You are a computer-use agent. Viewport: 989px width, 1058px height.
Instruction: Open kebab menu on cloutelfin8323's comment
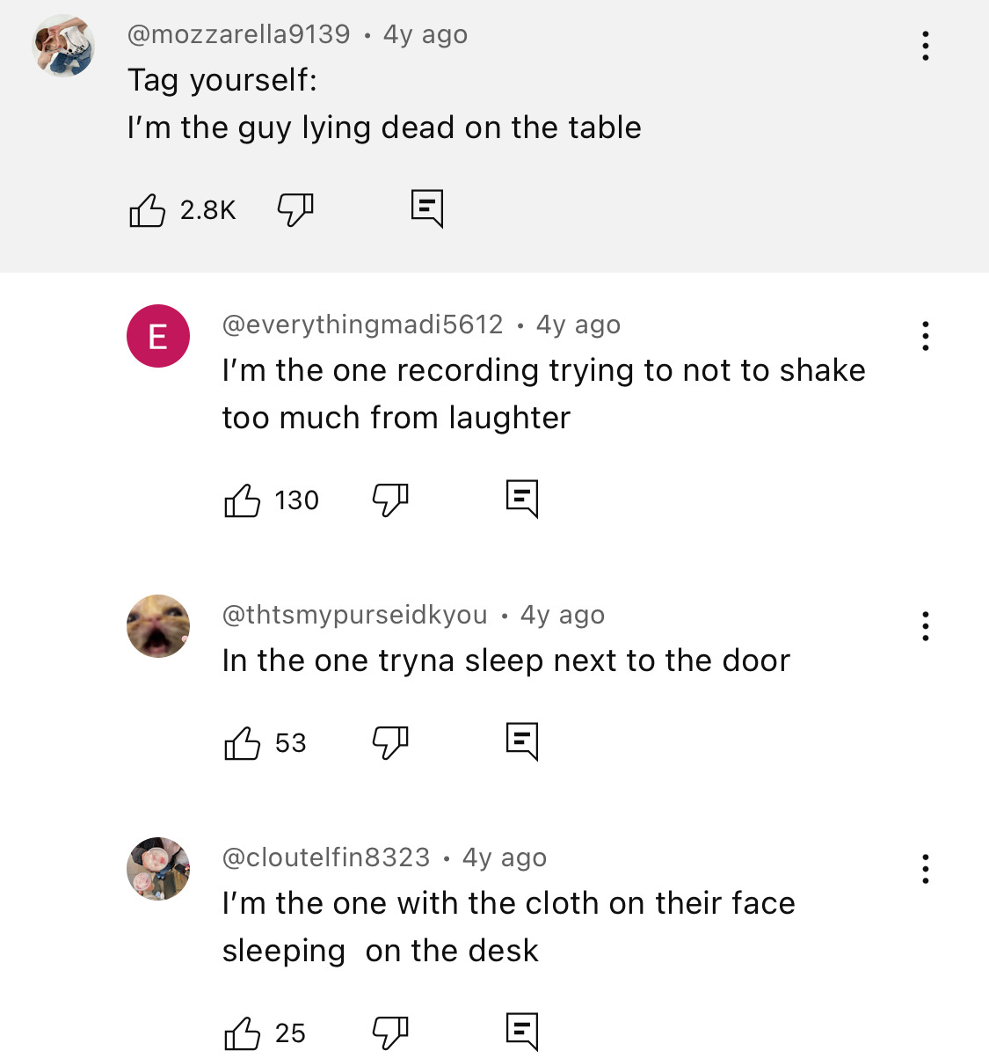tap(925, 869)
